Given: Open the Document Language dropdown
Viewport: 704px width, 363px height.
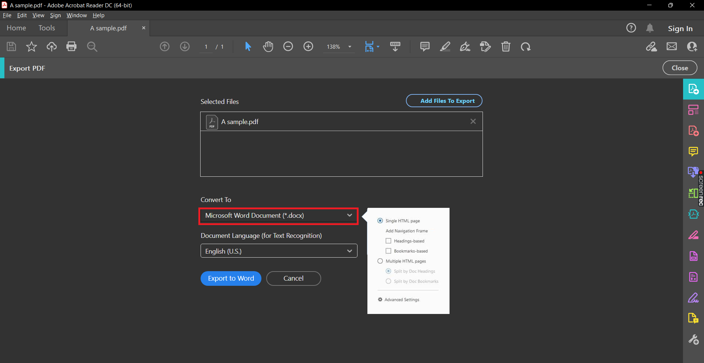Looking at the screenshot, I should tap(279, 251).
